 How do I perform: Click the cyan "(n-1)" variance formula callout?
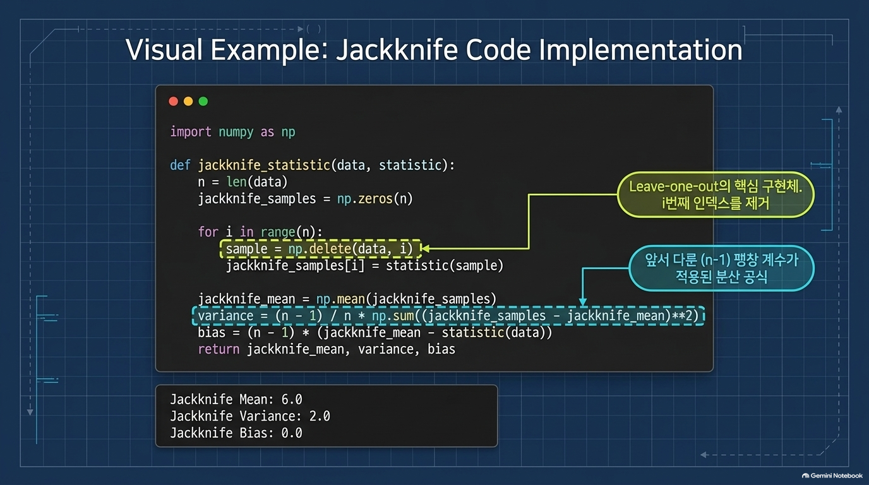tap(721, 268)
